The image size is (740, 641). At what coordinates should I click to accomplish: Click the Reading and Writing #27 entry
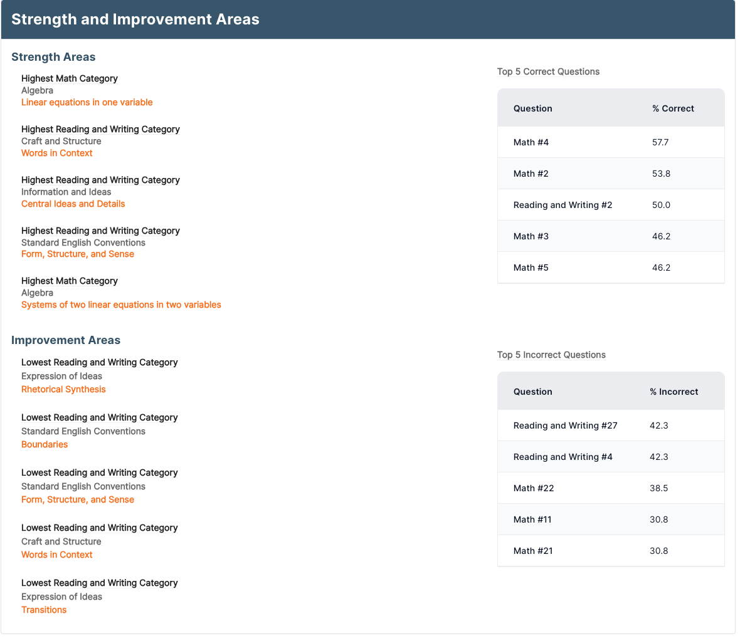click(x=565, y=425)
